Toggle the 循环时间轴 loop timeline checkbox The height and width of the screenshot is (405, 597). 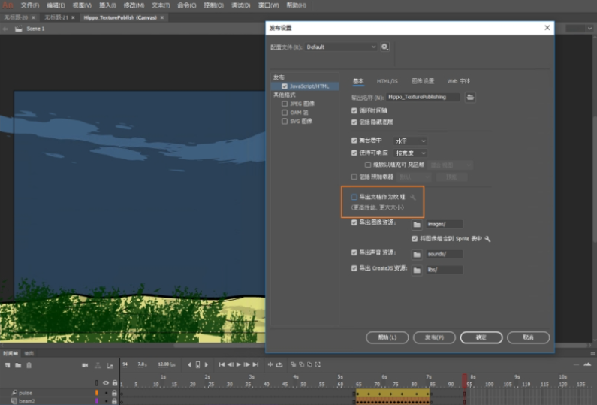[x=354, y=110]
